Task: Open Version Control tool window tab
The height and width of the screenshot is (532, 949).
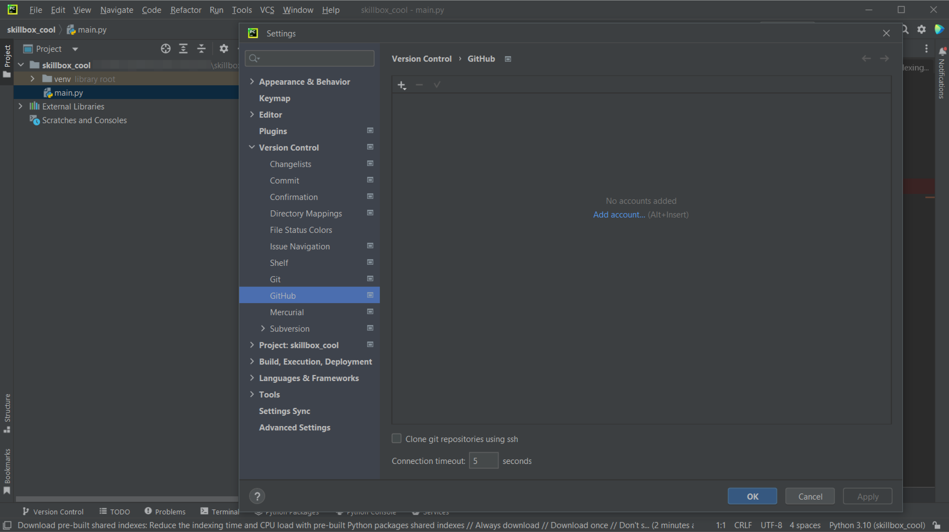Action: click(x=53, y=512)
